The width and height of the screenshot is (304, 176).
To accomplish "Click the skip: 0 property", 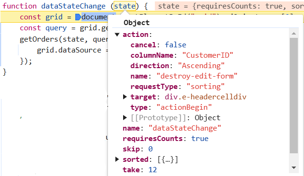I will pyautogui.click(x=138, y=149).
